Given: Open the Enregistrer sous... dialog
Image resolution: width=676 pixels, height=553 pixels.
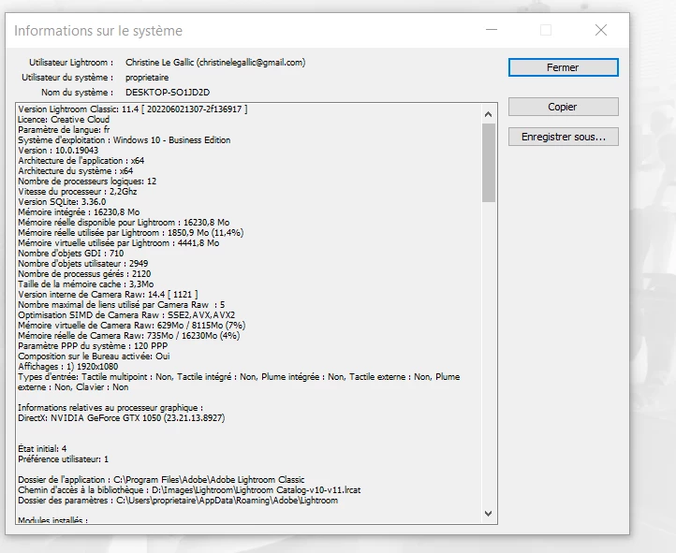Looking at the screenshot, I should (x=563, y=137).
